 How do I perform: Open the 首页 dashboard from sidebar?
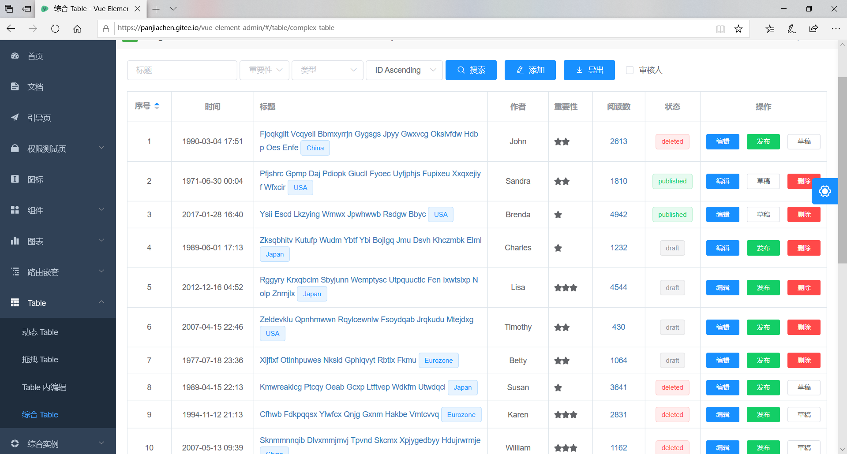(35, 56)
